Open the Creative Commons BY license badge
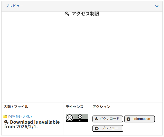The image size is (164, 137). click(x=77, y=118)
